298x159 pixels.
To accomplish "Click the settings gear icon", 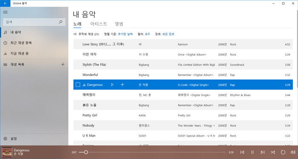I will pyautogui.click(x=5, y=139).
